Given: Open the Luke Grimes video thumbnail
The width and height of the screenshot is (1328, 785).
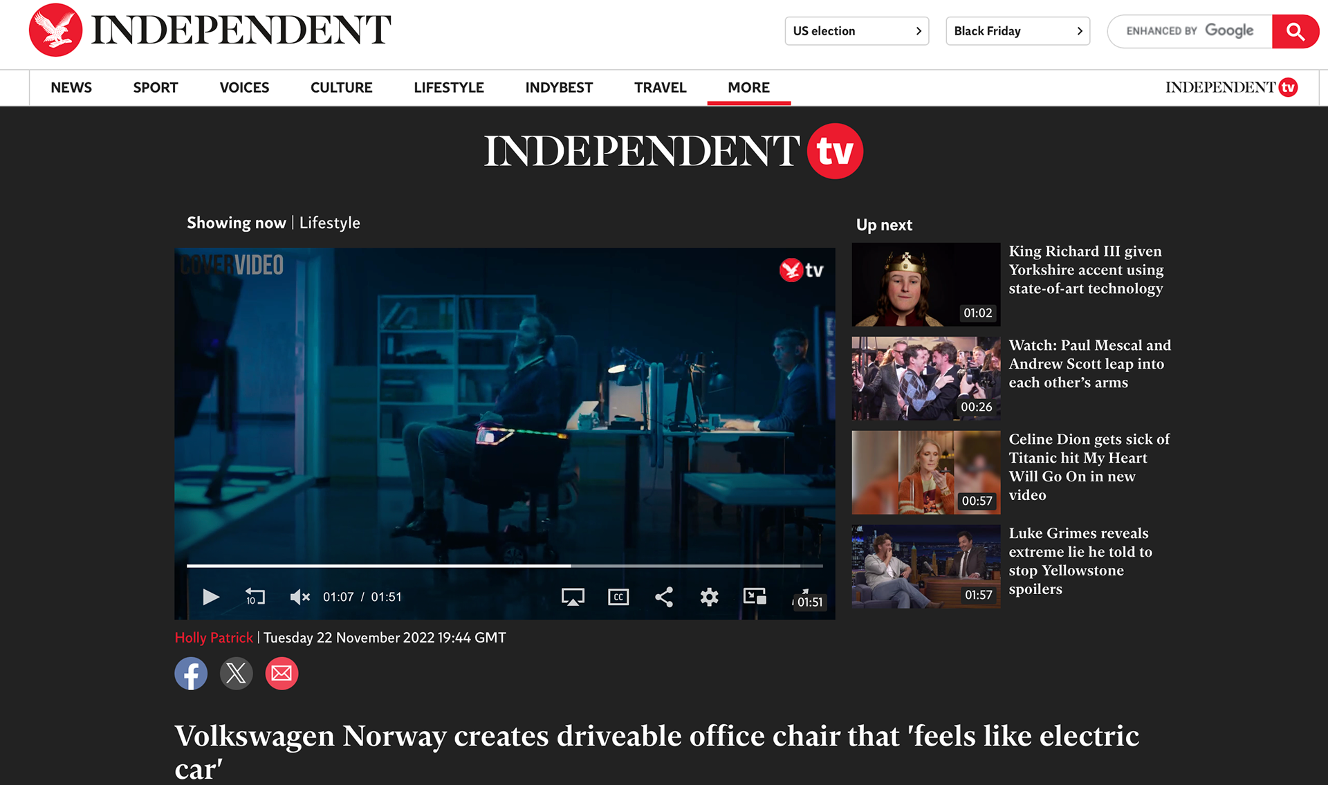Looking at the screenshot, I should (925, 566).
